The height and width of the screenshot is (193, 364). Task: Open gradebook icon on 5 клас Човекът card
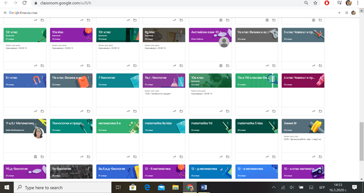[x=314, y=66]
